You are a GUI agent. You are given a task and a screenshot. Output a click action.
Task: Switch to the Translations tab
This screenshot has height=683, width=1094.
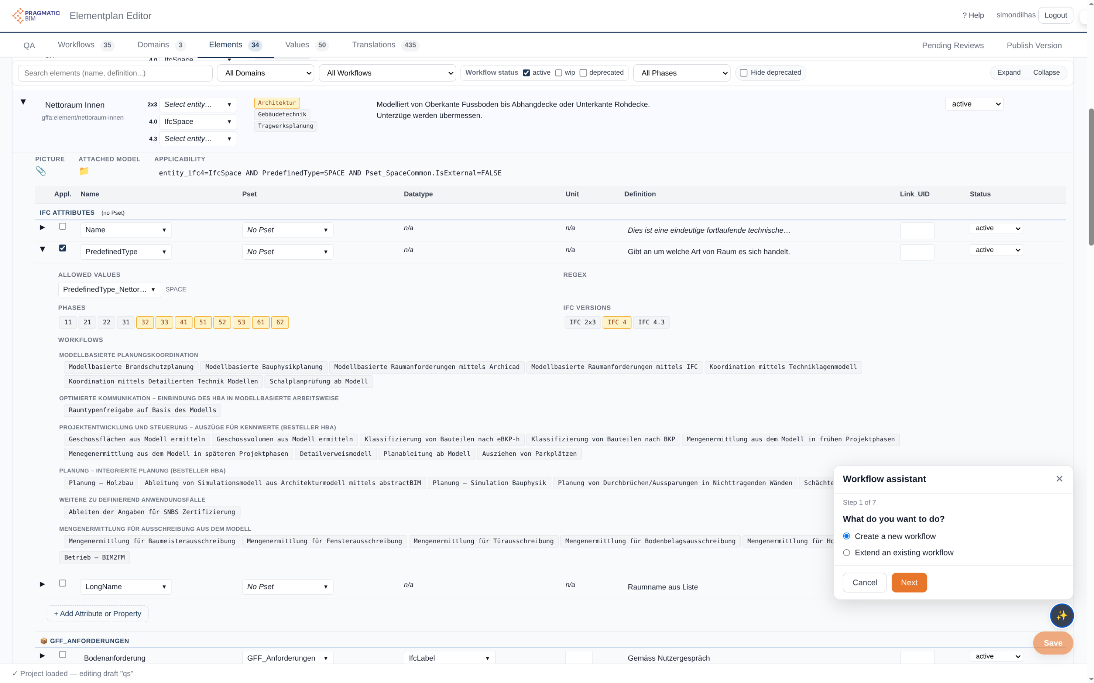point(385,45)
